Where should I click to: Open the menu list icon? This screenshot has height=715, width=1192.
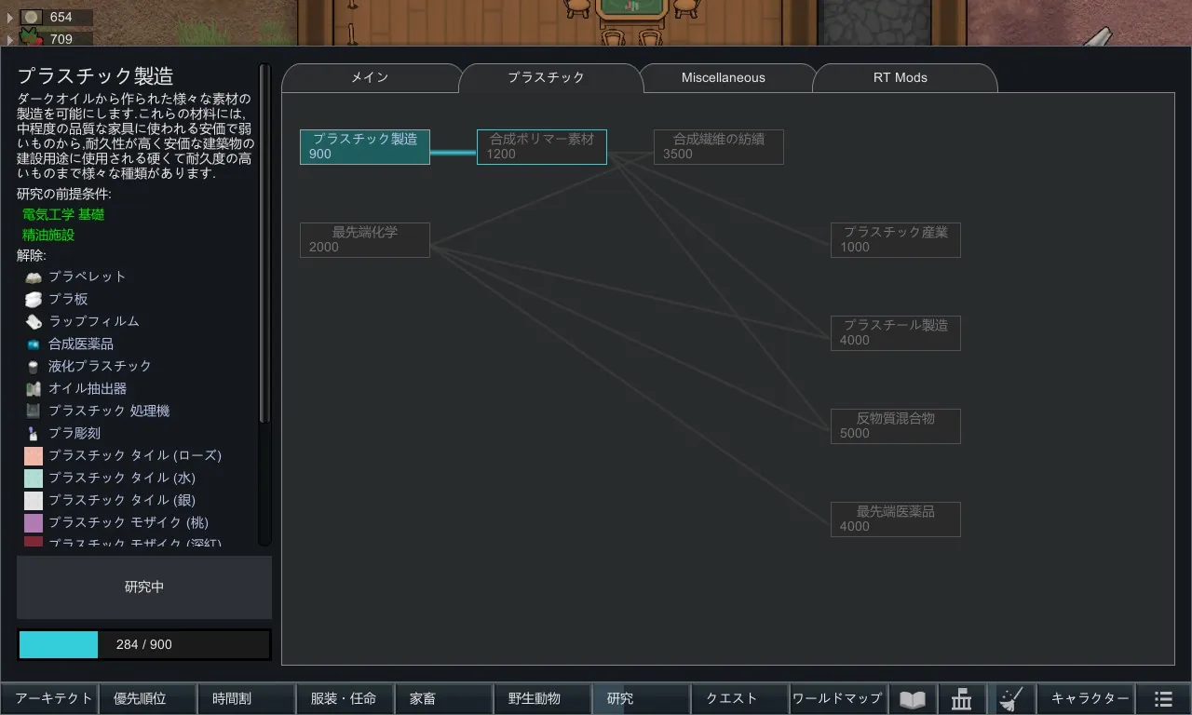tap(1163, 699)
